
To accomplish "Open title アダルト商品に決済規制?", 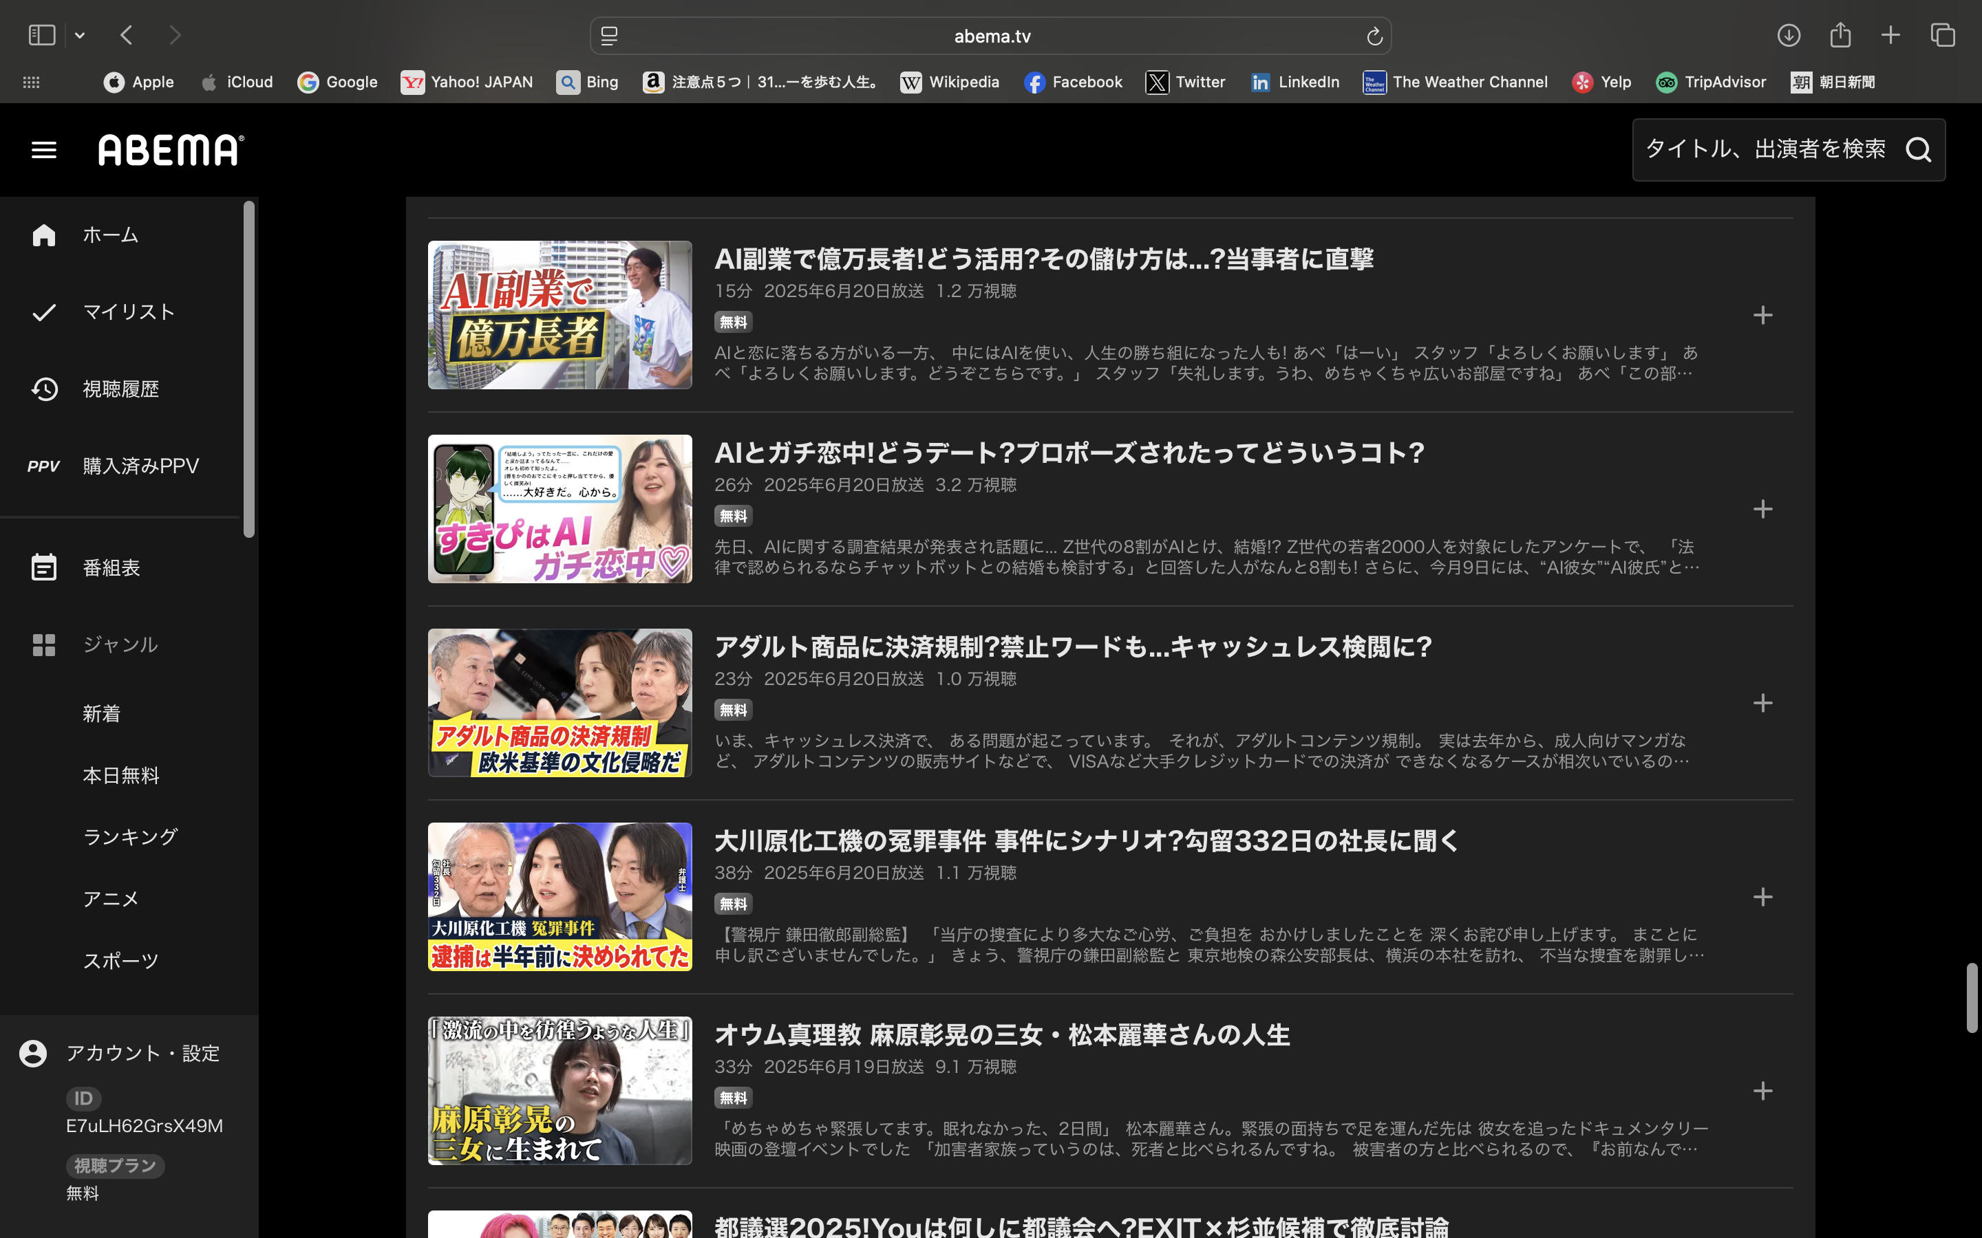I will click(1073, 648).
